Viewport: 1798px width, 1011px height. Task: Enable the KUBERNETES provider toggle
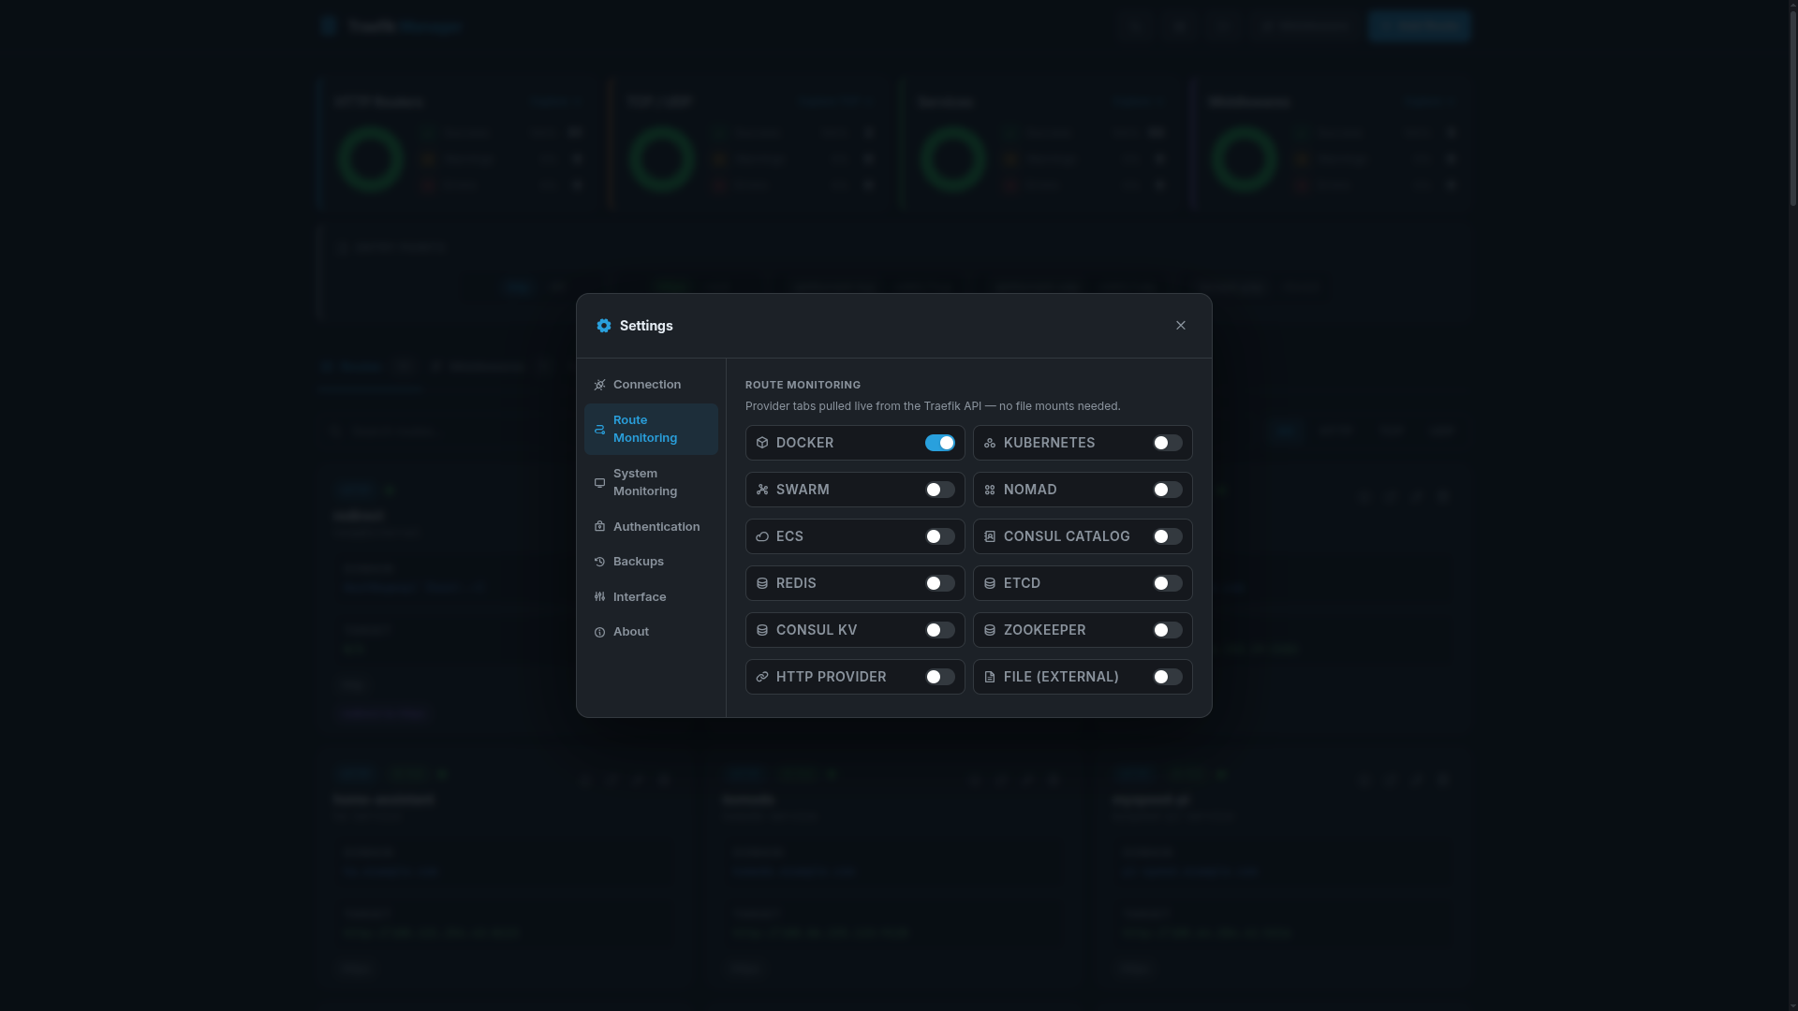click(1166, 443)
